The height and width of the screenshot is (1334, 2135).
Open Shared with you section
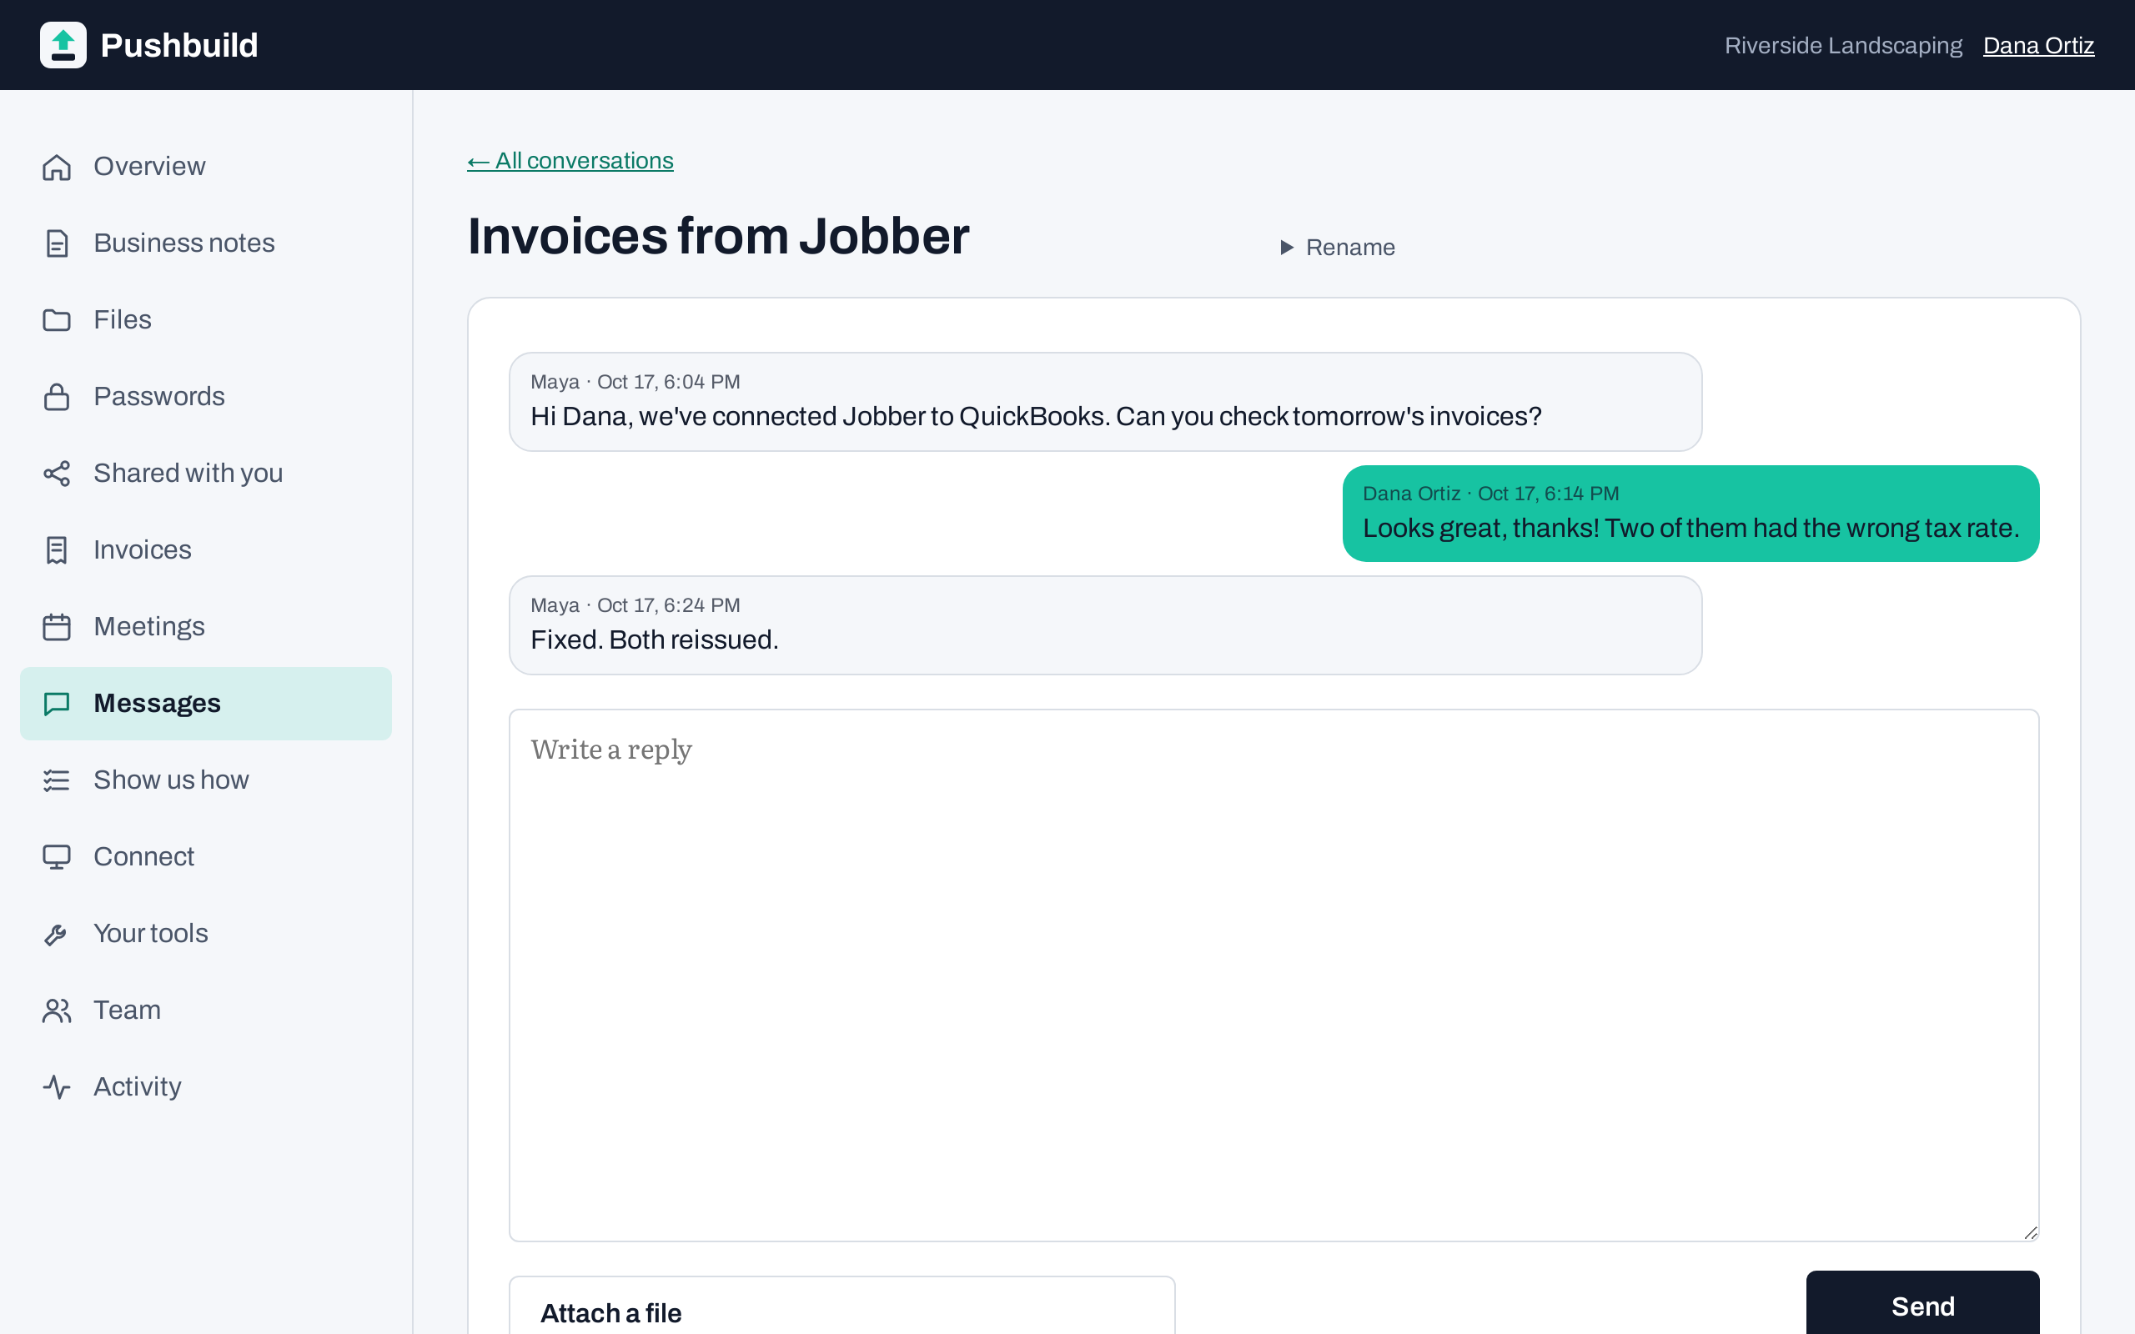(x=205, y=474)
